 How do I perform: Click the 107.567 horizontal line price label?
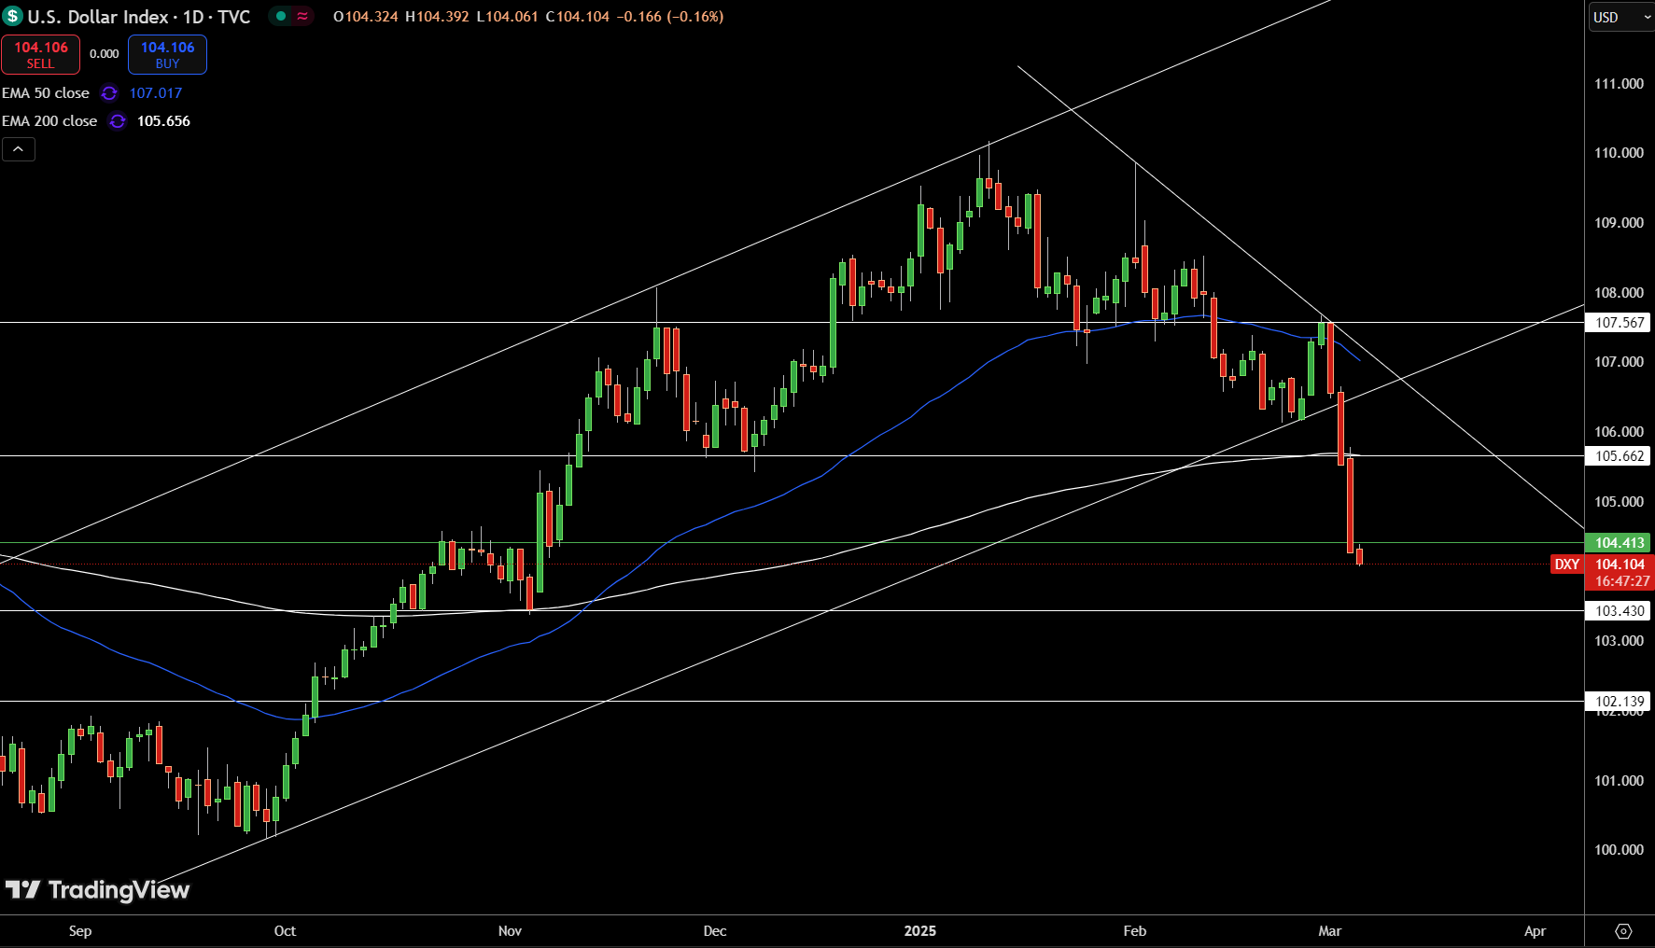tap(1620, 323)
